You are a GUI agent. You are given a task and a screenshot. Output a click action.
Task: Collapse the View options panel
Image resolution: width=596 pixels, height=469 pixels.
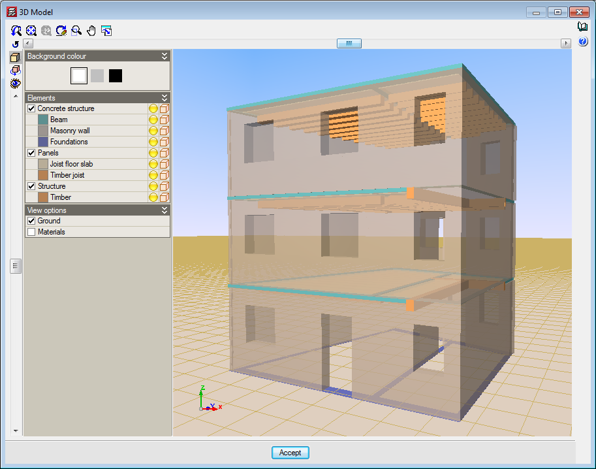(165, 210)
